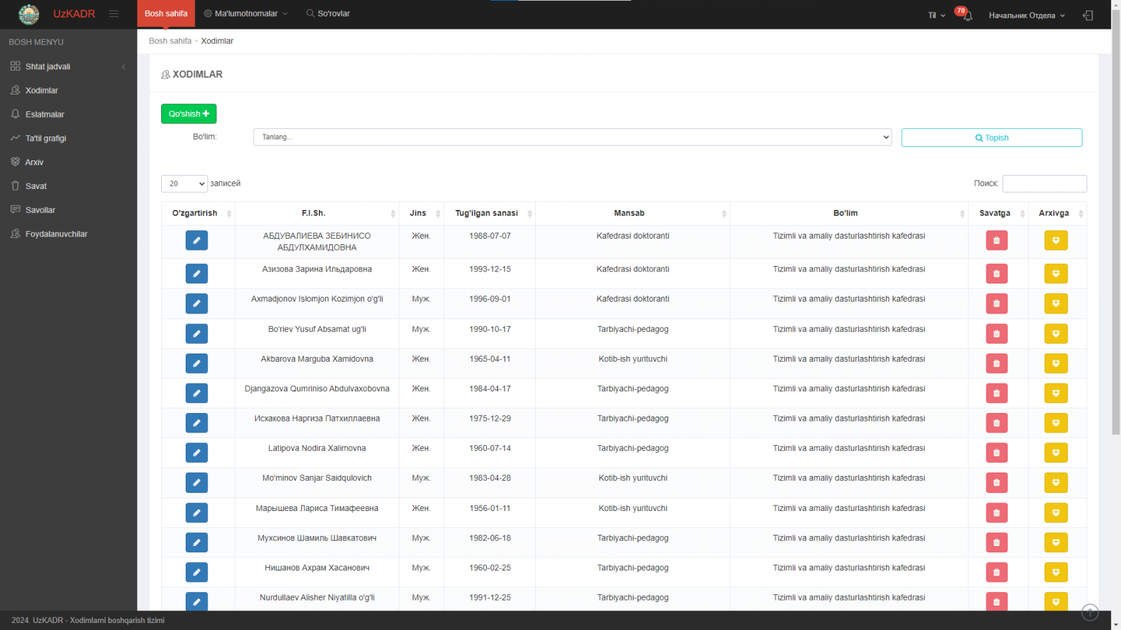Screen dimensions: 1121x630
Task: Move Akbarova Marguba Xamidovna to trash
Action: pyautogui.click(x=996, y=363)
